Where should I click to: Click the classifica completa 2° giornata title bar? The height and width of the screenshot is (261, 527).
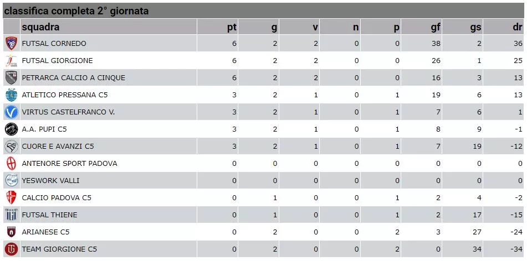tap(264, 11)
